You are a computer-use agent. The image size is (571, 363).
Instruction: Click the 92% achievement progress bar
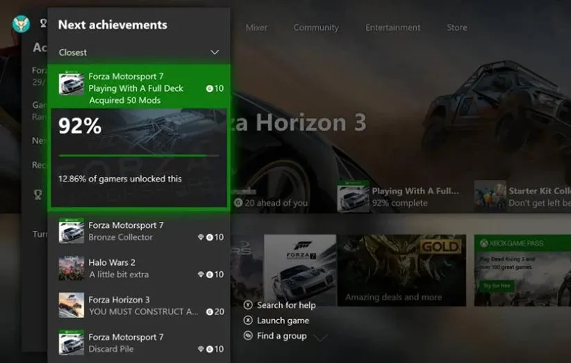pyautogui.click(x=139, y=156)
